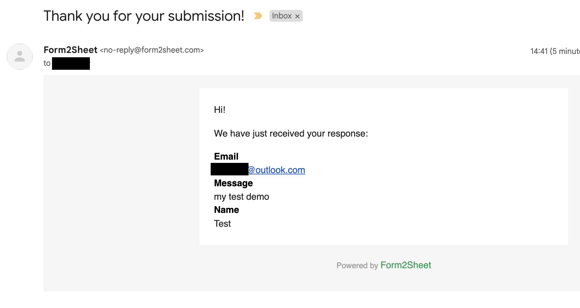Click "We have just received your response" line
The image size is (580, 308).
291,134
